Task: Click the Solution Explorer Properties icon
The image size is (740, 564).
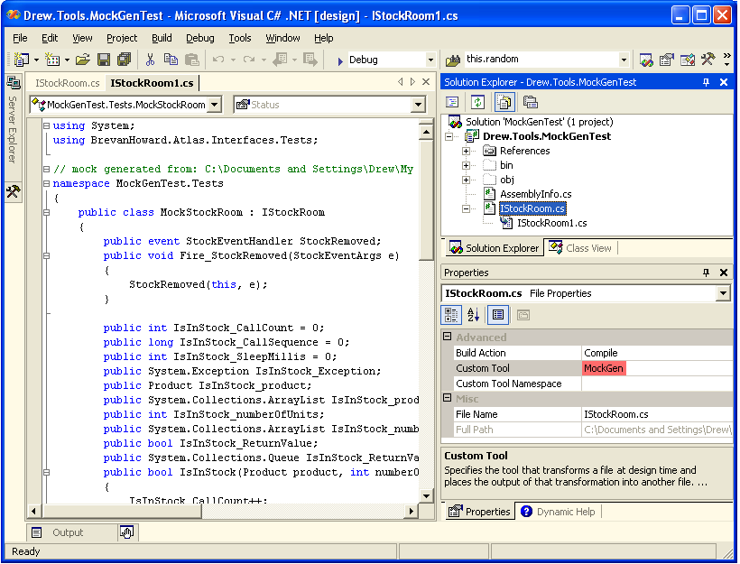Action: [530, 102]
